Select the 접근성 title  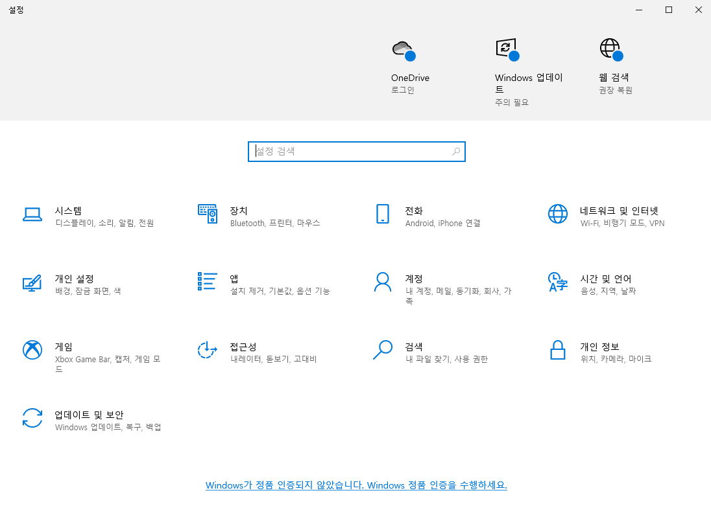[243, 347]
